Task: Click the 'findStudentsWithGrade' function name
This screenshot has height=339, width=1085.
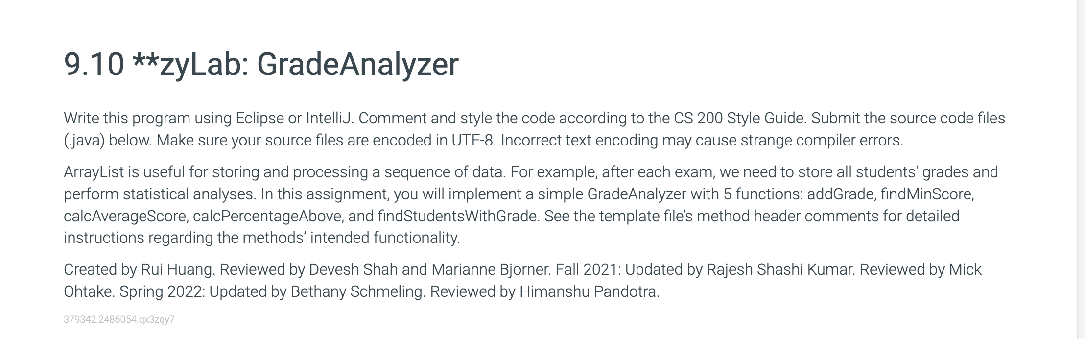Action: pyautogui.click(x=457, y=216)
